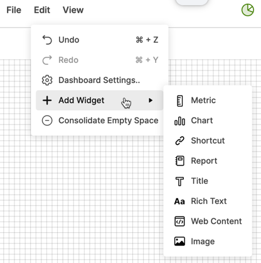
Task: Click the Metric ruler icon
Action: (x=179, y=101)
